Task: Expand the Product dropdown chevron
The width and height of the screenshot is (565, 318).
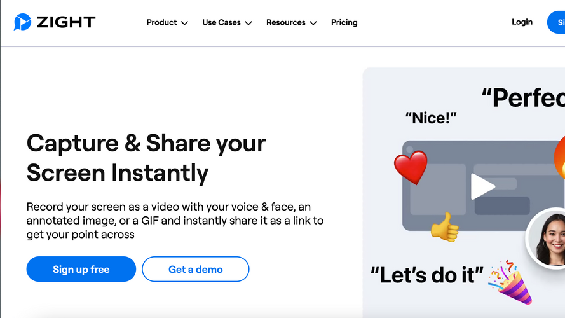Action: [x=184, y=23]
